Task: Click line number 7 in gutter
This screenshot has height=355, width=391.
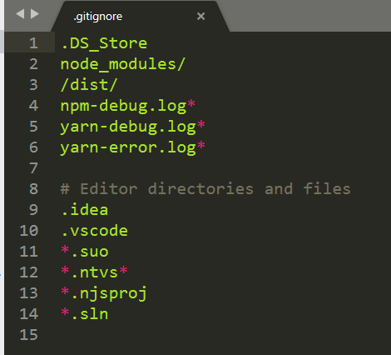Action: [33, 168]
